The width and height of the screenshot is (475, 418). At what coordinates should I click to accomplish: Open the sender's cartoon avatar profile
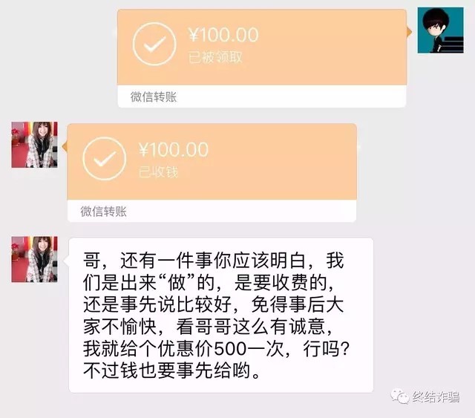pos(440,30)
